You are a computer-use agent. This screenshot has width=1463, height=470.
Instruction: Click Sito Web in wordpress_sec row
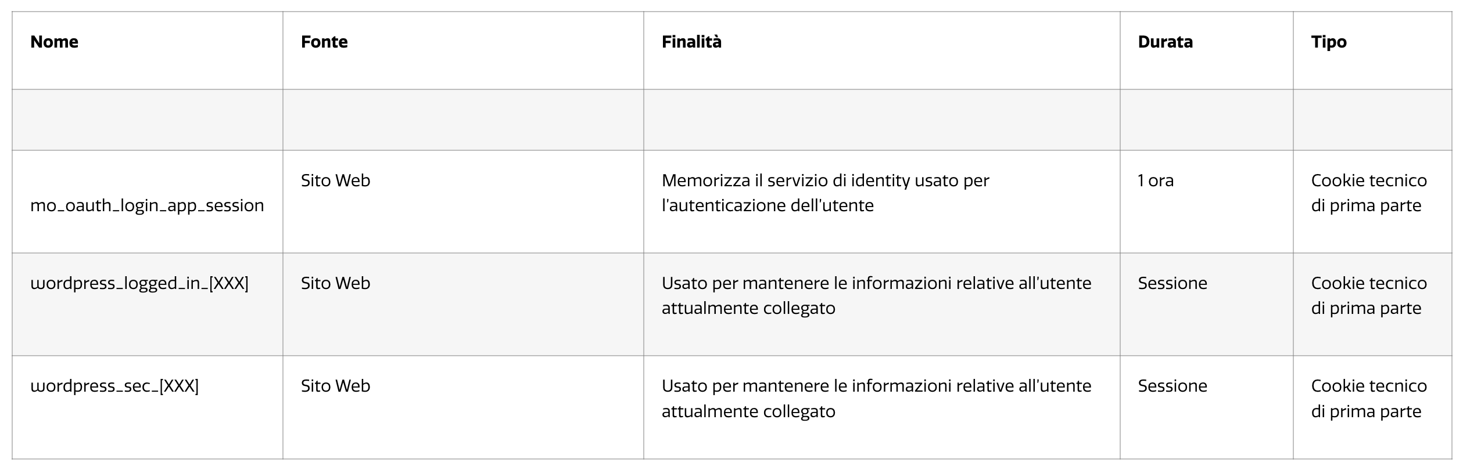(x=335, y=386)
